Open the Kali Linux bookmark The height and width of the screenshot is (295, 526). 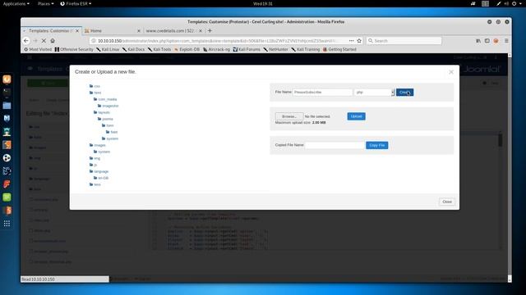108,49
